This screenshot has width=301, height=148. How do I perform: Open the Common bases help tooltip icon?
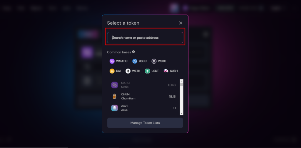133,52
